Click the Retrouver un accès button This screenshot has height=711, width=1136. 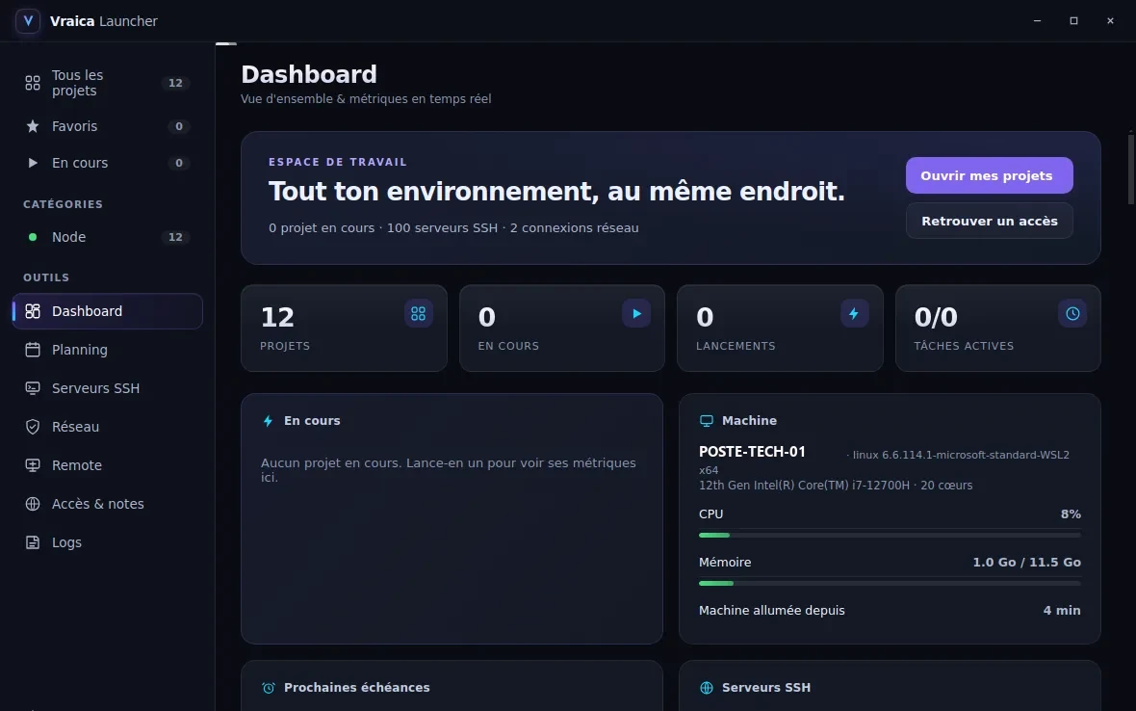pyautogui.click(x=989, y=221)
